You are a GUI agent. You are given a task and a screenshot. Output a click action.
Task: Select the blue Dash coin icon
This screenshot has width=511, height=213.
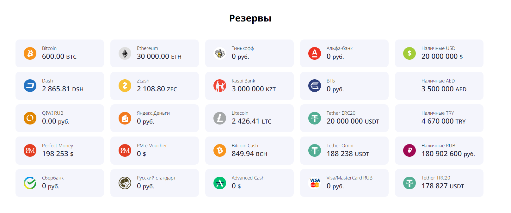30,86
